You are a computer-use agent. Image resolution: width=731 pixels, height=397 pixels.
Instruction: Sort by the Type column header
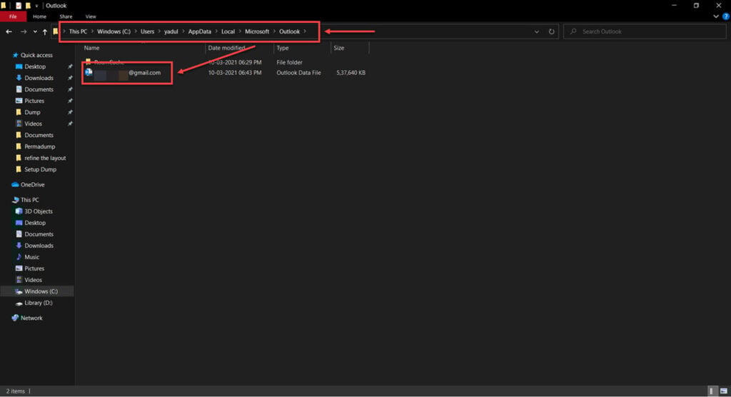click(x=283, y=48)
